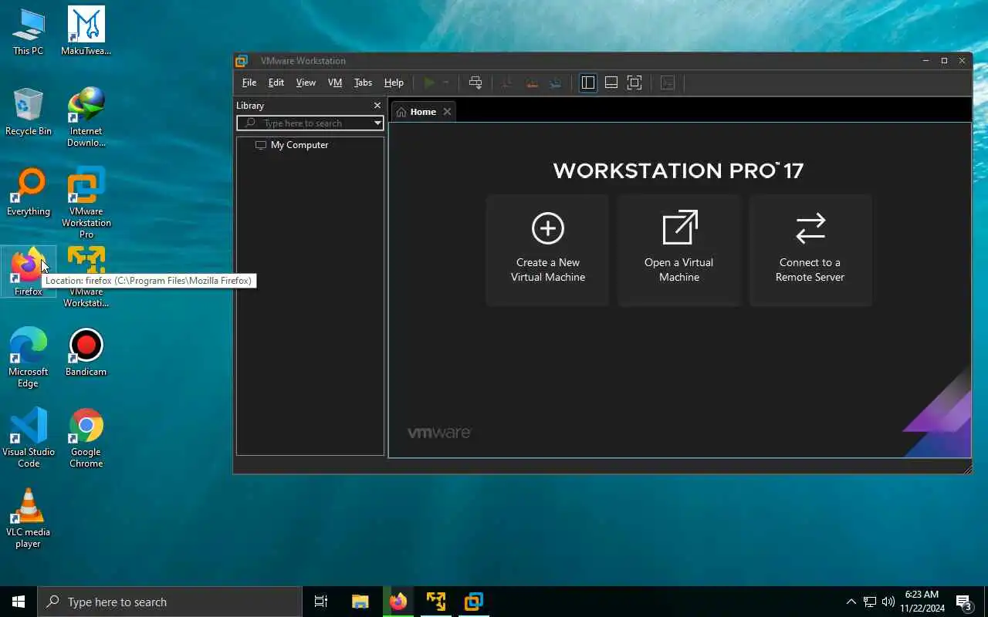Click the Manage Snapshots toolbar icon

556,83
